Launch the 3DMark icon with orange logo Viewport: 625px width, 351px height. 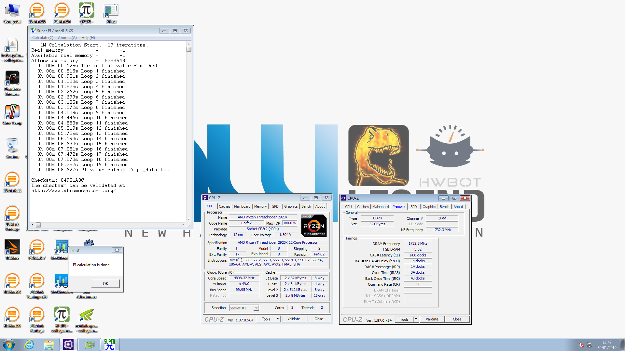click(12, 250)
